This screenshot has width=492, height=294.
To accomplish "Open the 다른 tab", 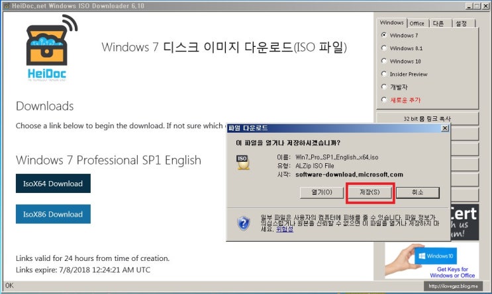I will [438, 24].
